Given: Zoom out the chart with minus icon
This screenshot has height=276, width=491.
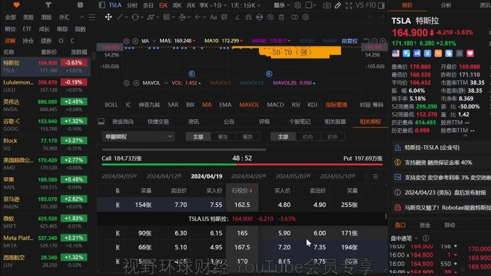Looking at the screenshot, I should (x=374, y=41).
